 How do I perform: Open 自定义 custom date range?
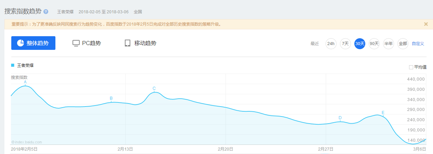click(418, 44)
